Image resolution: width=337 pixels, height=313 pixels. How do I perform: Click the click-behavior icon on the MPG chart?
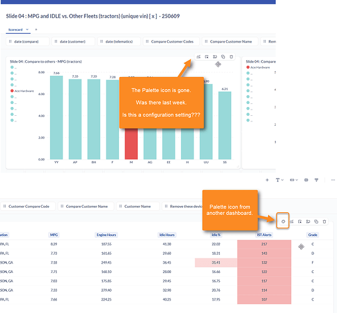[207, 57]
